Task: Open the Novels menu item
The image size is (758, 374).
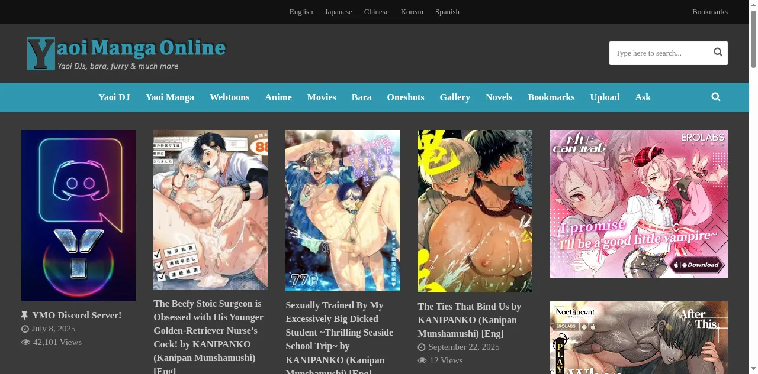Action: (x=499, y=97)
